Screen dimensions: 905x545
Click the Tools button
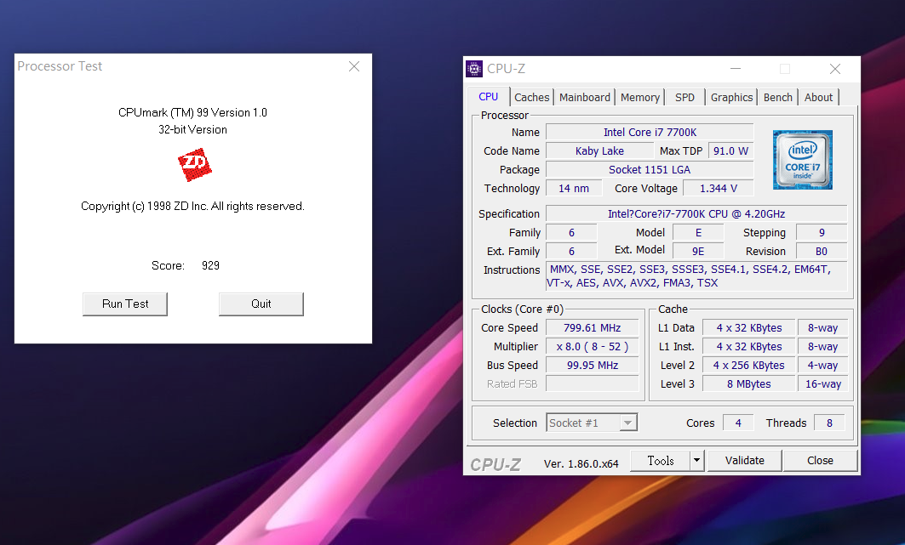[660, 460]
